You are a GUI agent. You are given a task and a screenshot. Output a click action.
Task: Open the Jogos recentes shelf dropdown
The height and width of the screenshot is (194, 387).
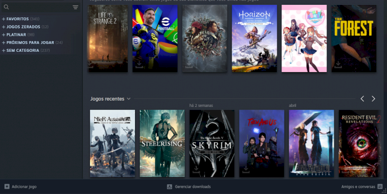point(129,99)
